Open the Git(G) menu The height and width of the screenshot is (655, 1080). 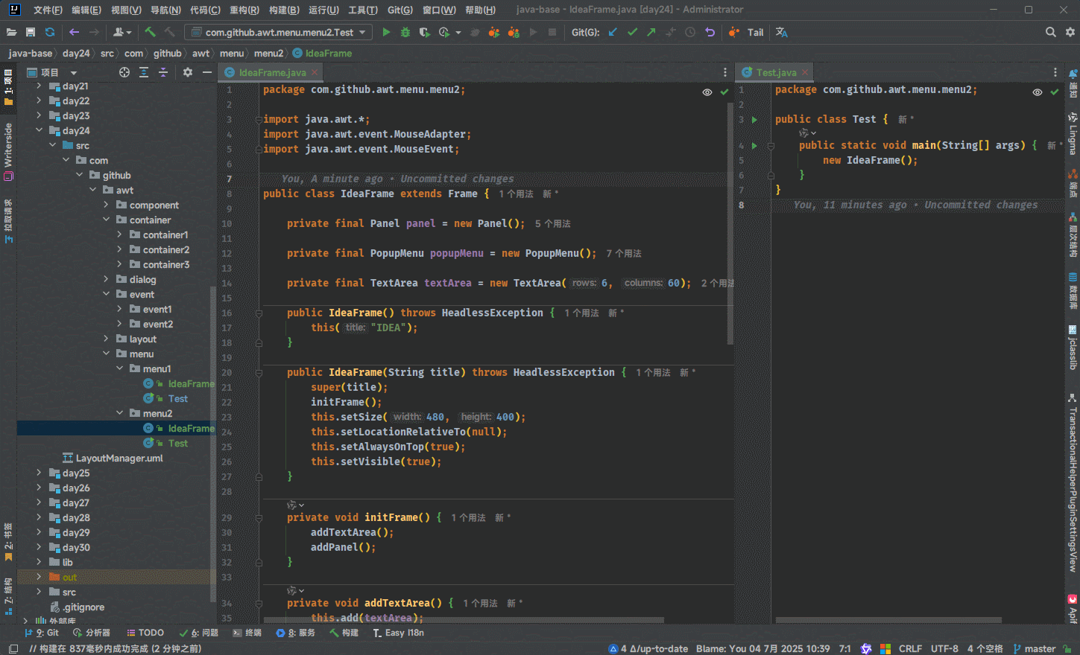point(400,10)
